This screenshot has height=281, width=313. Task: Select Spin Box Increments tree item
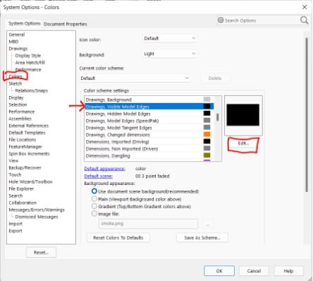[x=29, y=154]
